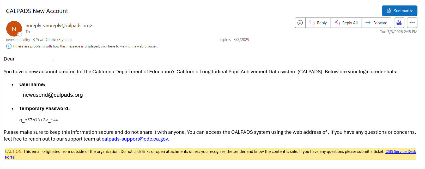Open the CSIS Service Desk Portal link
425x169 pixels.
pyautogui.click(x=400, y=152)
